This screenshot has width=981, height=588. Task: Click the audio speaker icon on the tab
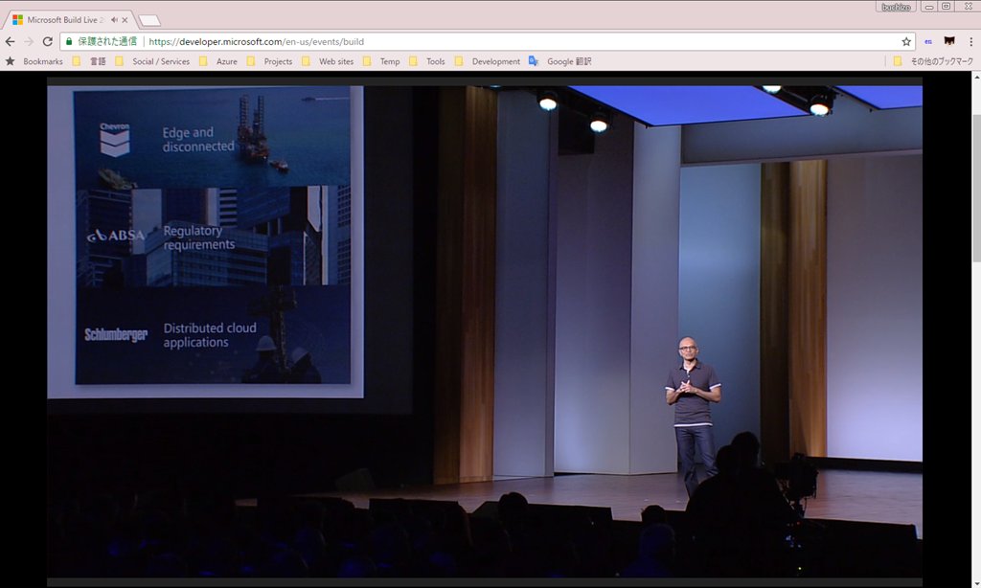pyautogui.click(x=114, y=19)
